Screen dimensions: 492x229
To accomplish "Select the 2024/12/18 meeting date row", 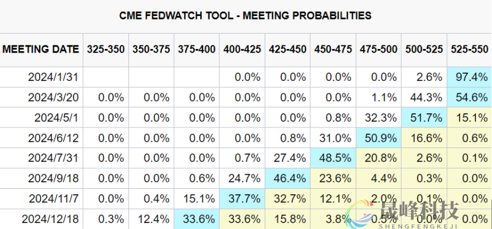I will [246, 219].
